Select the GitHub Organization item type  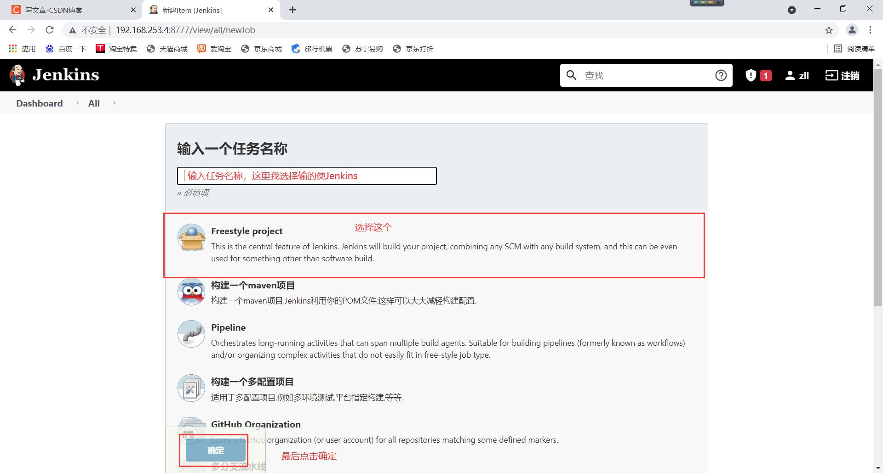tap(256, 424)
